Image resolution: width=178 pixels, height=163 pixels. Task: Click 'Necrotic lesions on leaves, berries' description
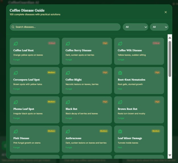(x=82, y=84)
